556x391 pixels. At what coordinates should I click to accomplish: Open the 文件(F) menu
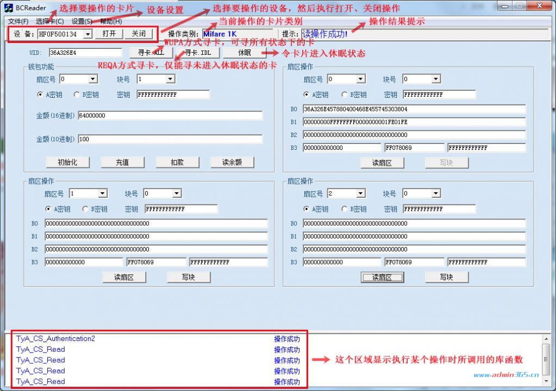coord(18,21)
